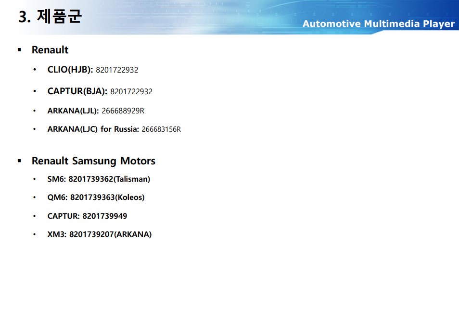This screenshot has width=459, height=310.
Task: Select the 'Renault' section heading
Action: pyautogui.click(x=50, y=50)
